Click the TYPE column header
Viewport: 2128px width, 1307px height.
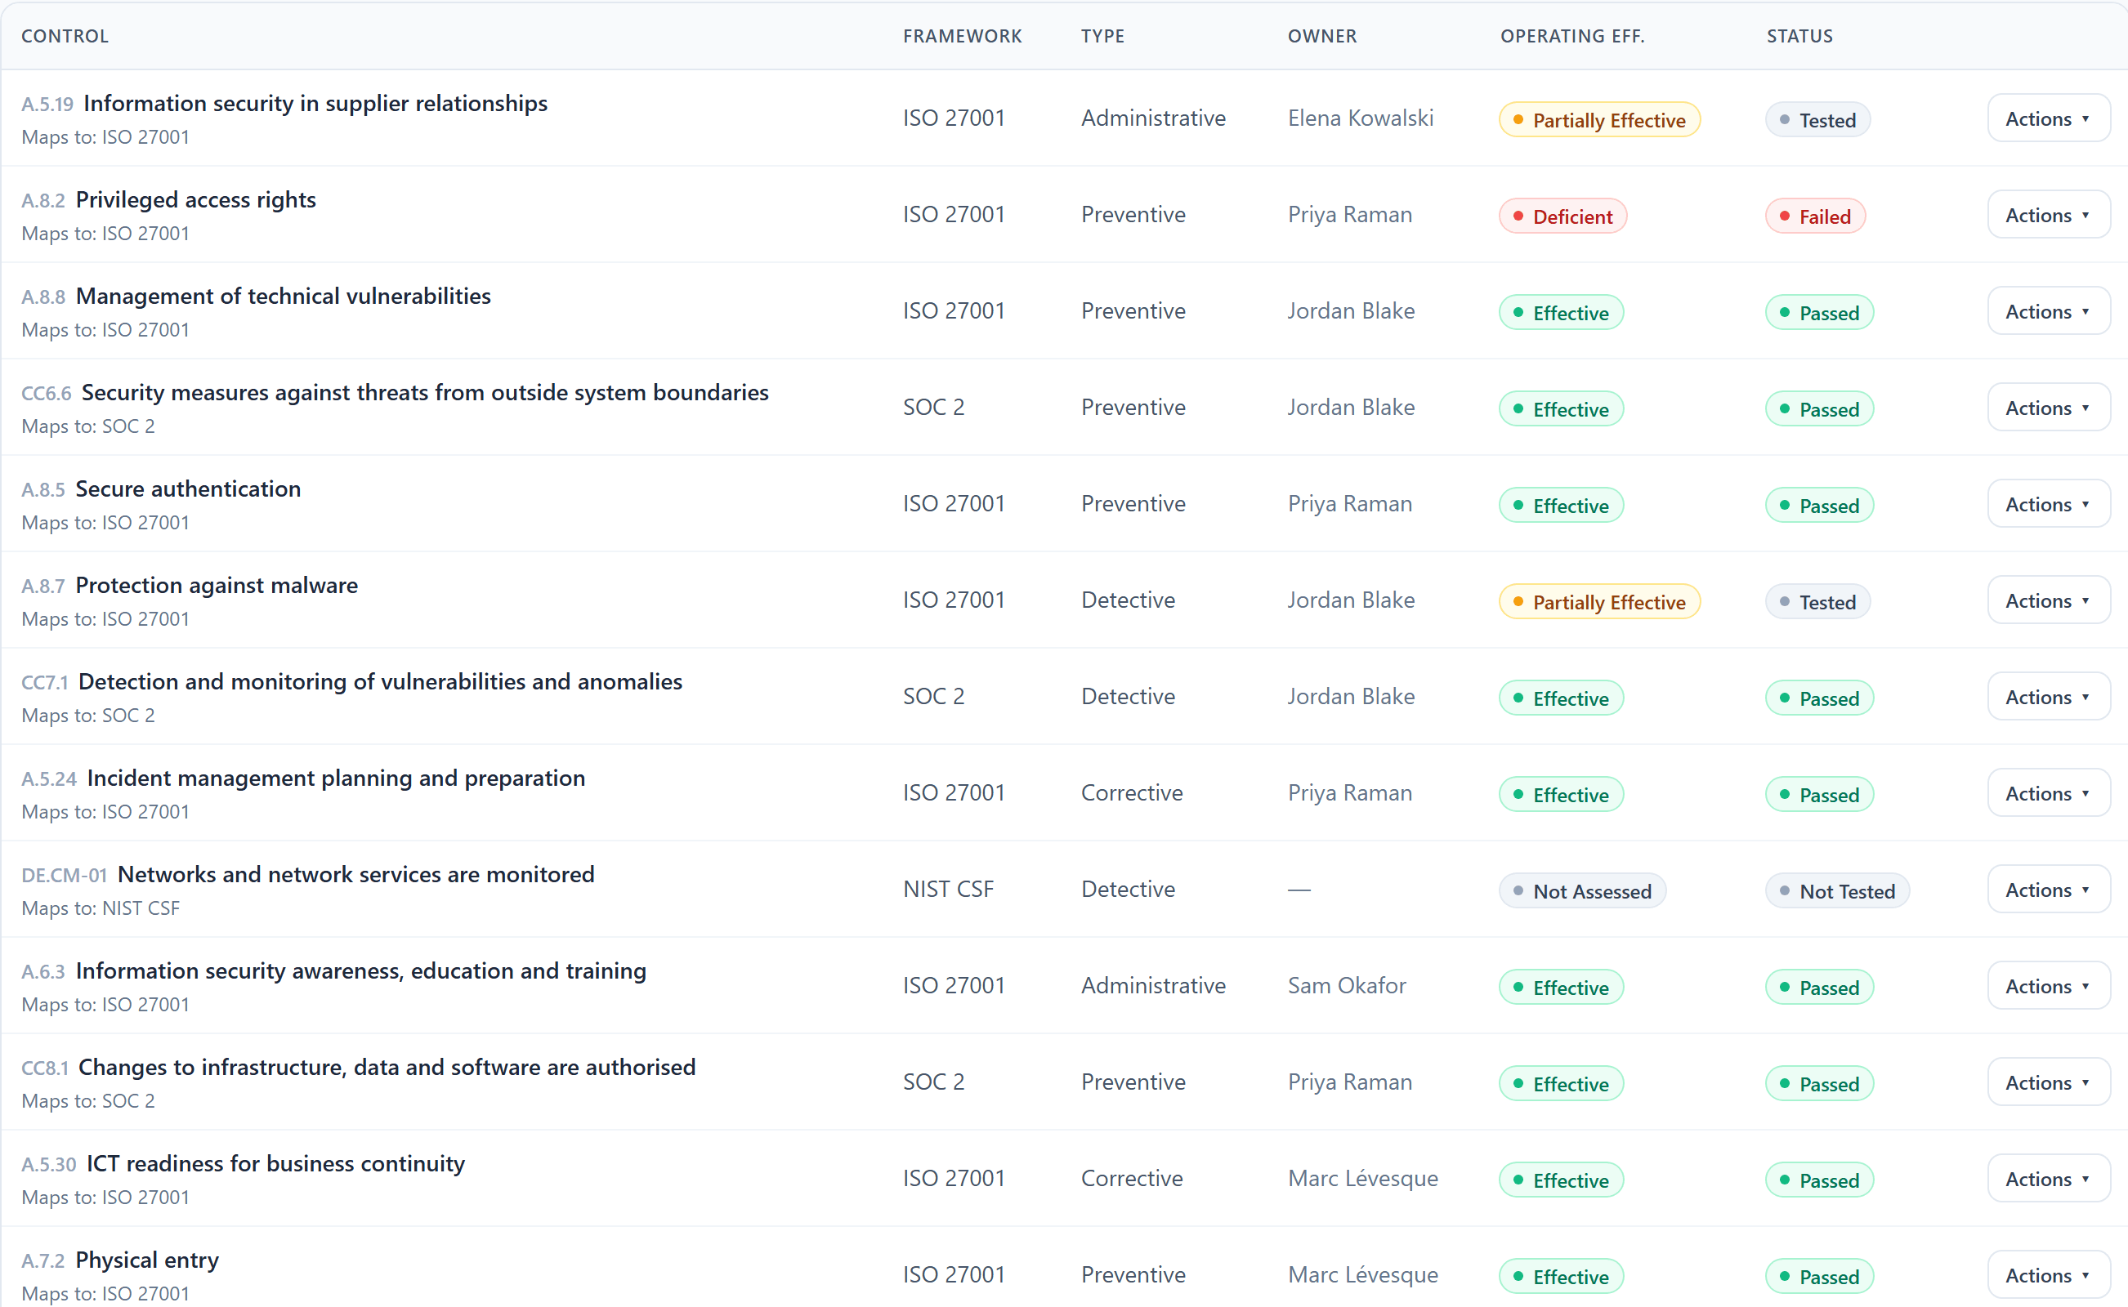coord(1102,36)
